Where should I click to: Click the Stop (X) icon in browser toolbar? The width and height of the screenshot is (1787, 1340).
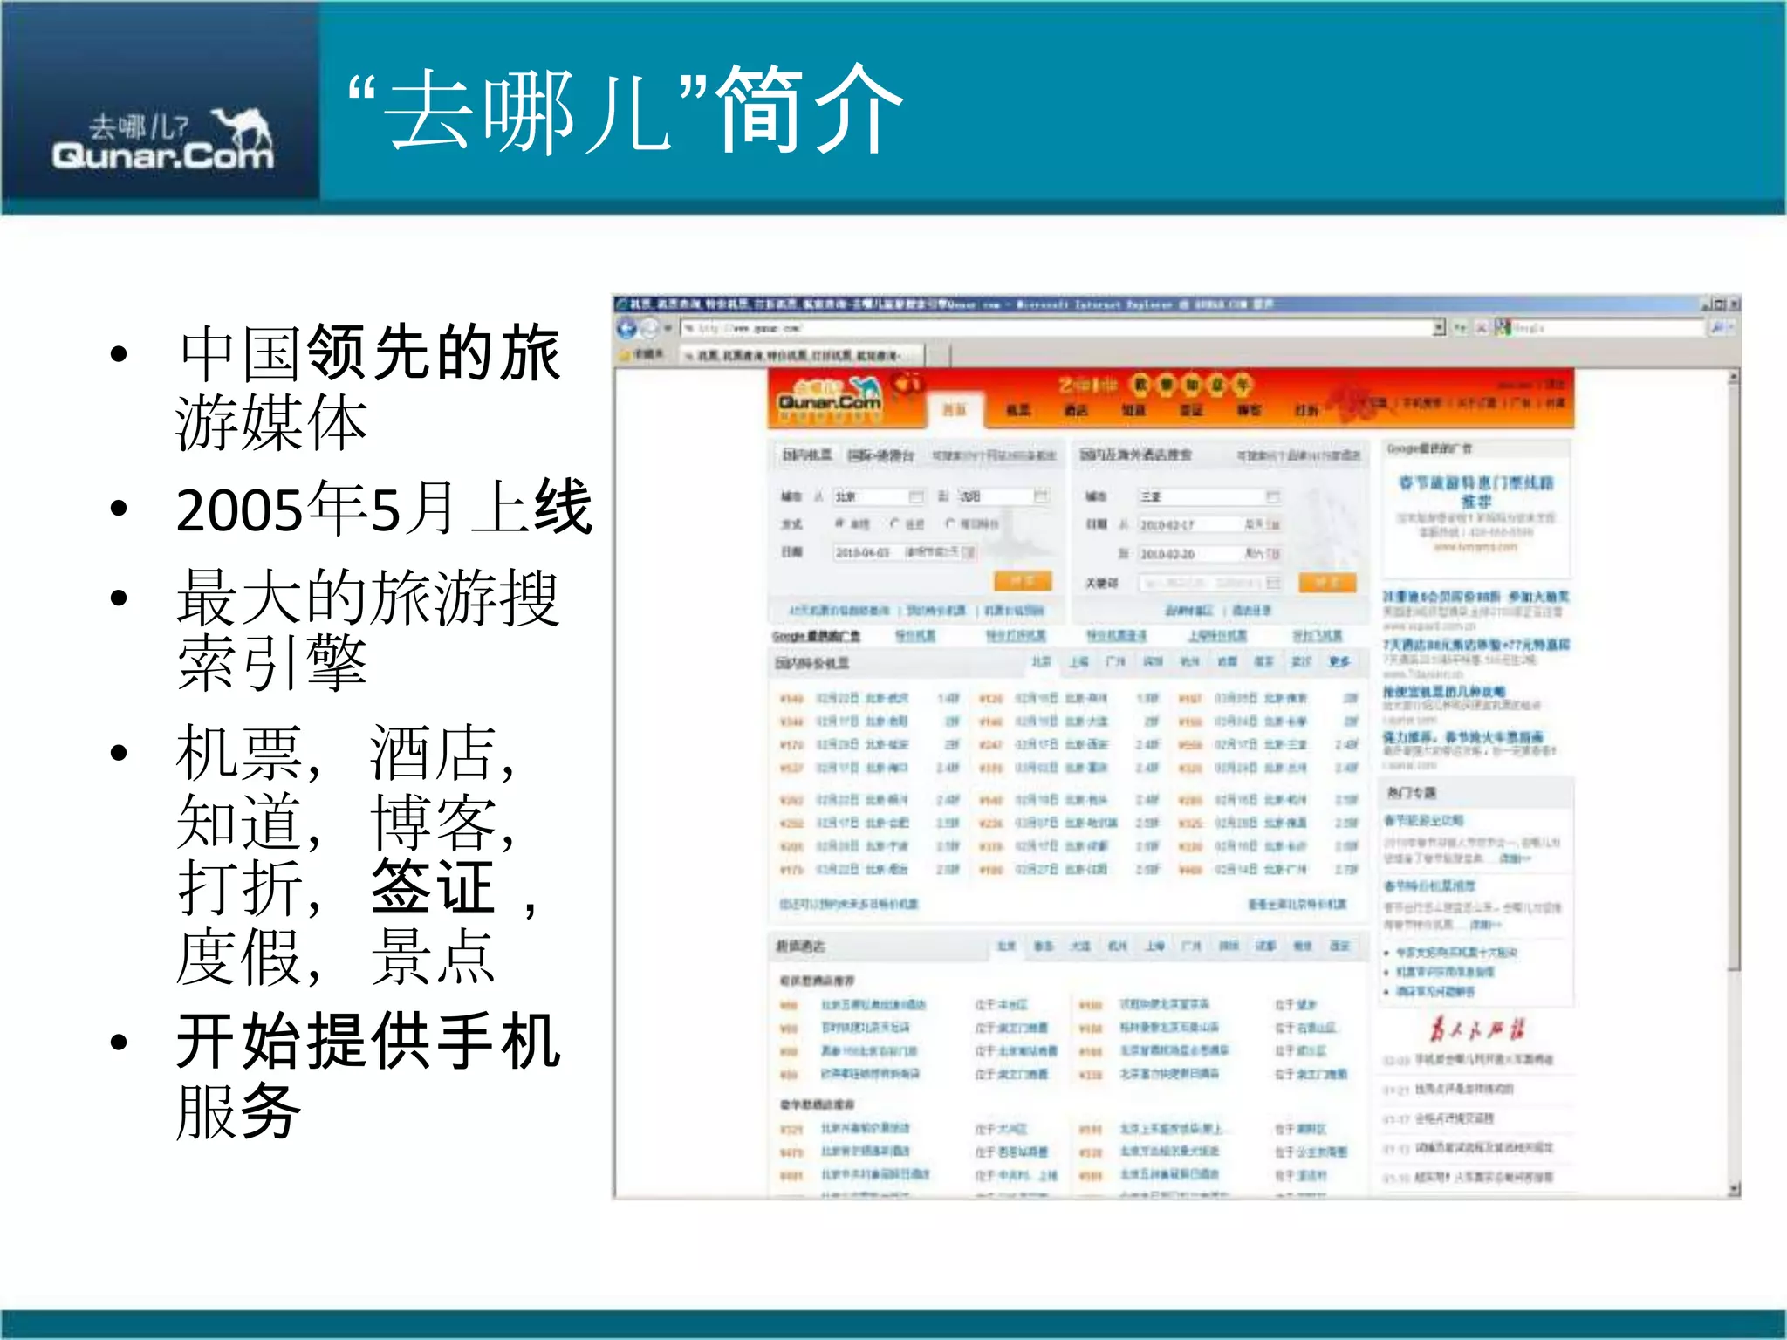click(x=1481, y=328)
